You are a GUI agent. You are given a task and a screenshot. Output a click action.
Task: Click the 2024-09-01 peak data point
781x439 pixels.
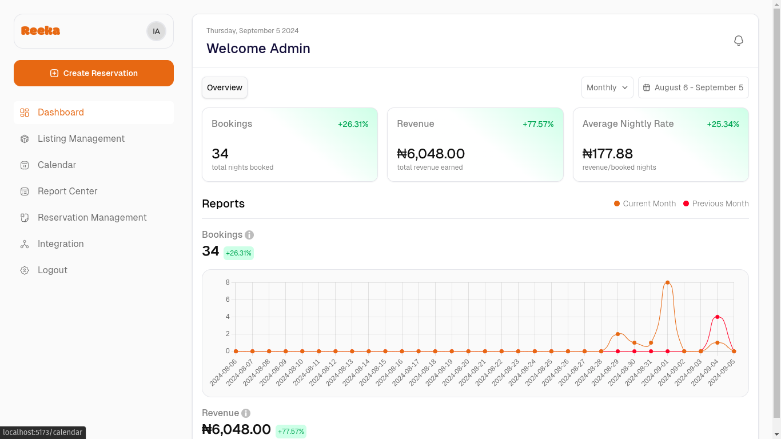(x=667, y=282)
